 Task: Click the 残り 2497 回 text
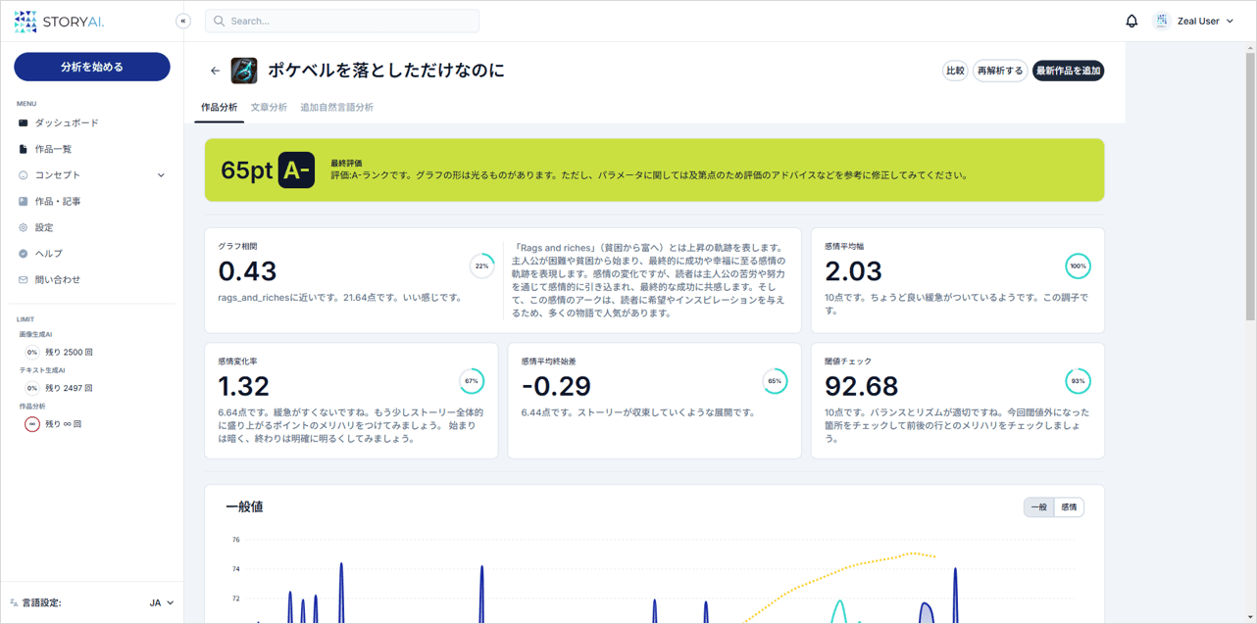(x=69, y=388)
